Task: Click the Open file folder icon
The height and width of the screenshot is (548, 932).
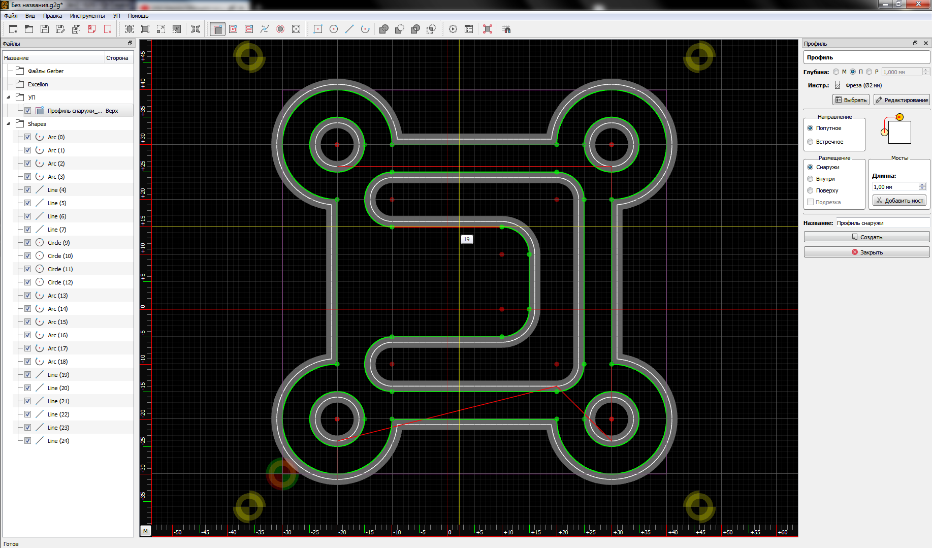Action: pyautogui.click(x=29, y=29)
